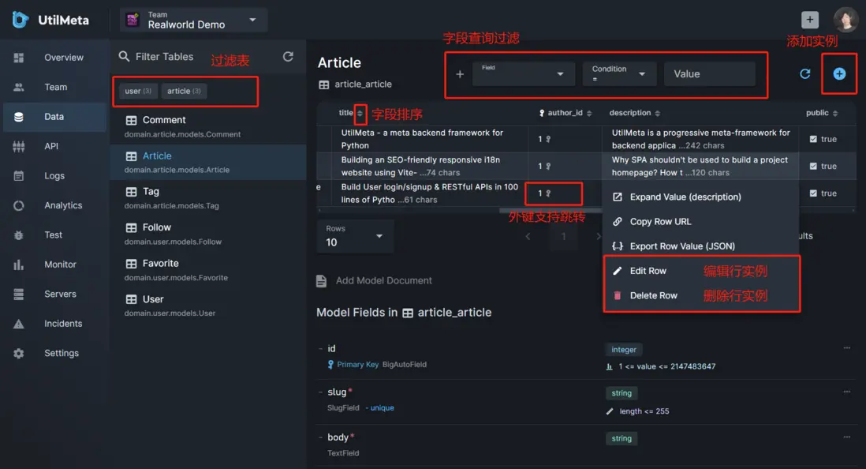
Task: Open the Team Realworld Demo dropdown
Action: coord(194,20)
